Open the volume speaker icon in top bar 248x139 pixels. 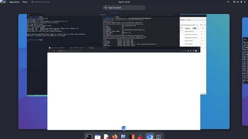238,2
